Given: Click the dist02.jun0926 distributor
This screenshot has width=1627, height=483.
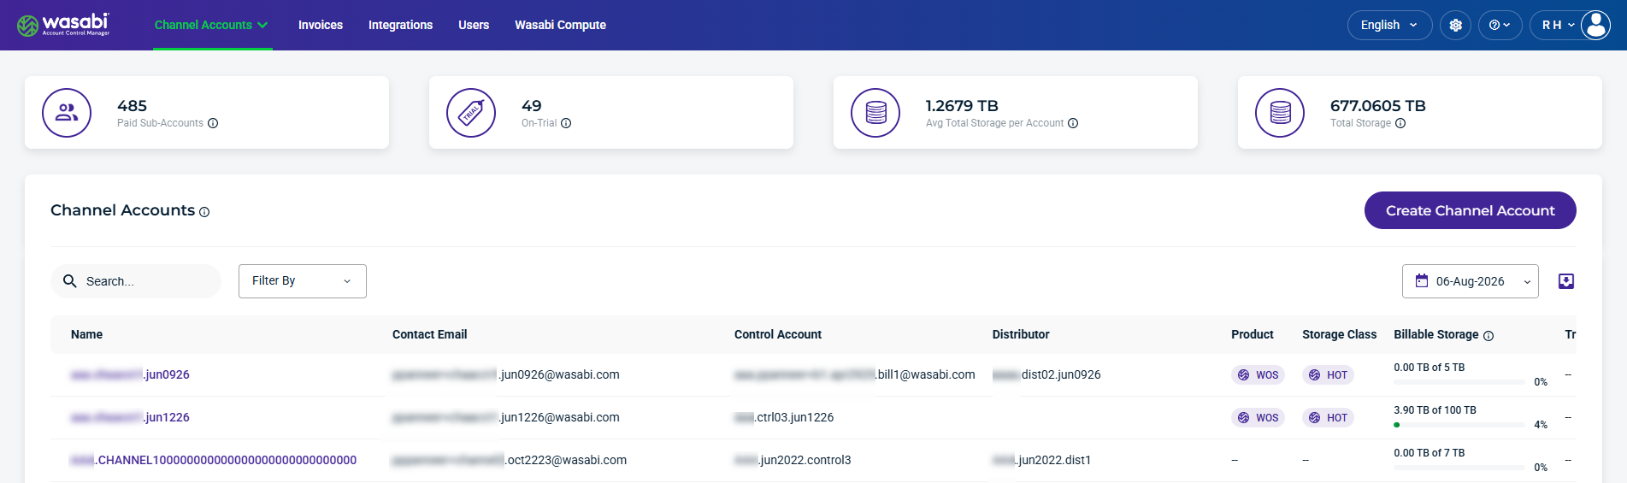Looking at the screenshot, I should pyautogui.click(x=1046, y=374).
